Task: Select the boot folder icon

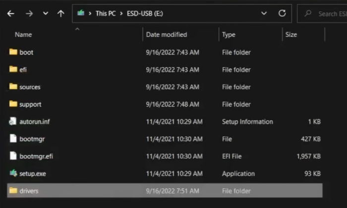Action: coord(13,52)
